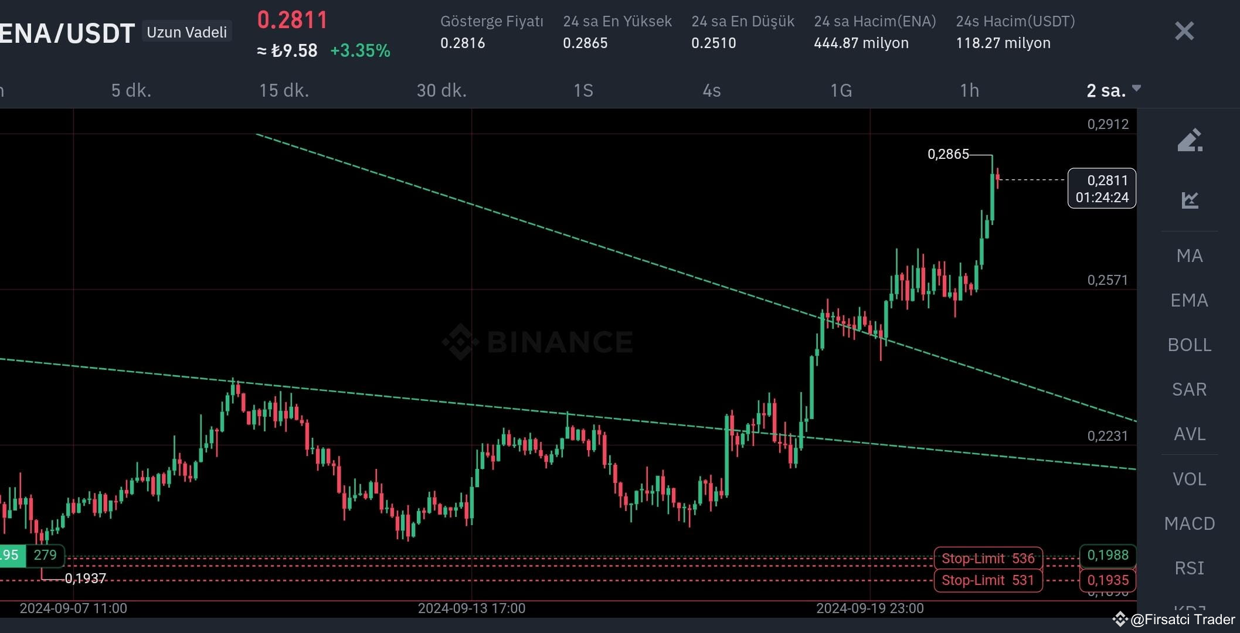
Task: Close the full-screen chart with the X
Action: click(x=1184, y=31)
